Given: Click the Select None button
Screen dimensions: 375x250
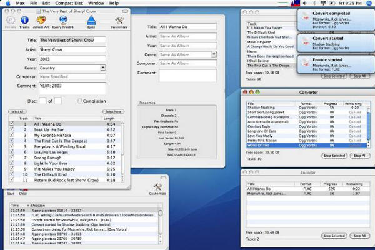Looking at the screenshot, I should (x=114, y=111).
